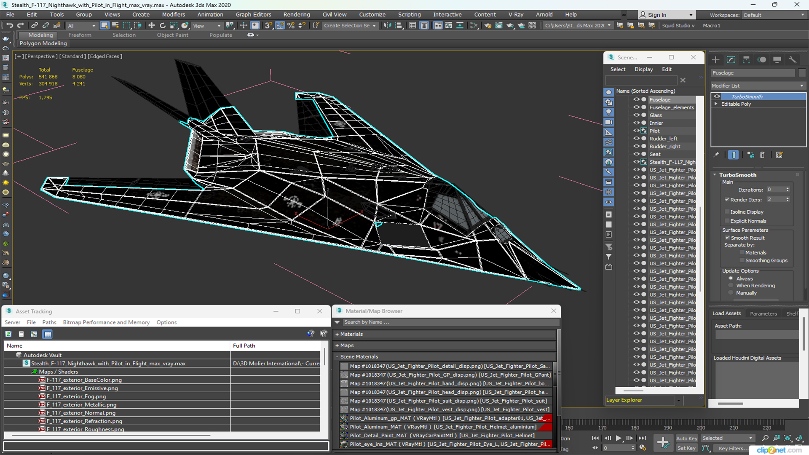The height and width of the screenshot is (455, 809).
Task: Enable Explicit Normals checkbox
Action: tap(727, 221)
